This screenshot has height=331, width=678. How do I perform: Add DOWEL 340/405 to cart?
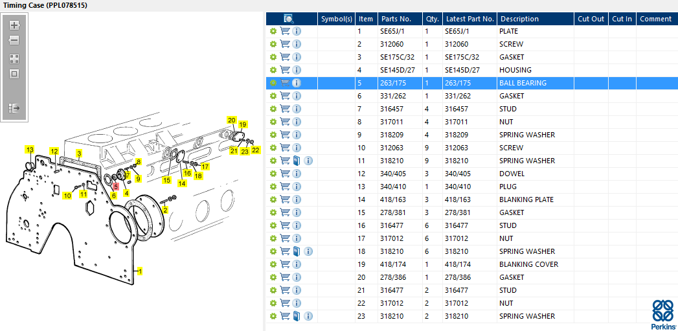284,174
